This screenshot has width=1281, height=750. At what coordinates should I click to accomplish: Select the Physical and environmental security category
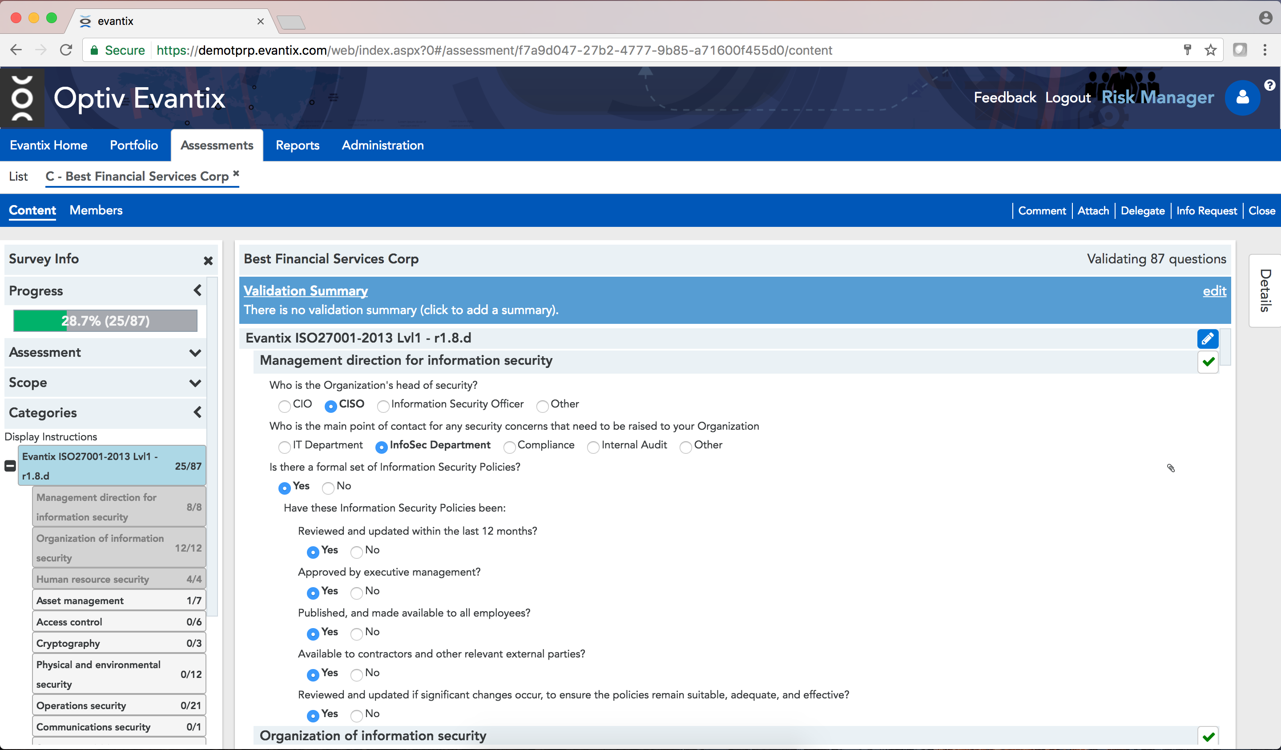click(x=119, y=674)
